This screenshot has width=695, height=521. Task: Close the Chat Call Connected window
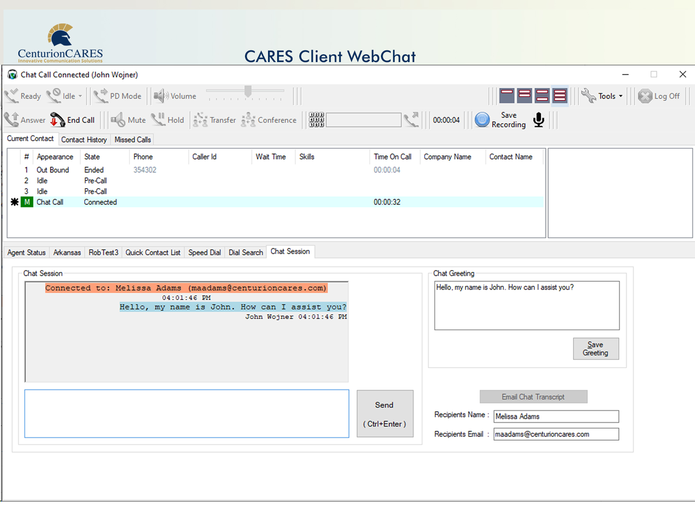click(x=683, y=75)
